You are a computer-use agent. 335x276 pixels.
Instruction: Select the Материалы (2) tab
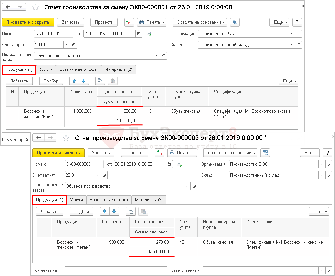(x=118, y=69)
